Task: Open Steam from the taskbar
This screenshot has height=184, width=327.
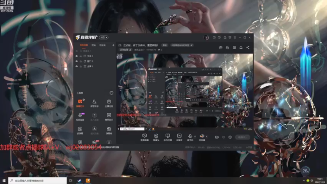Action: 79,181
